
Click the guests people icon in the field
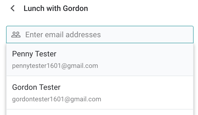[x=16, y=34]
